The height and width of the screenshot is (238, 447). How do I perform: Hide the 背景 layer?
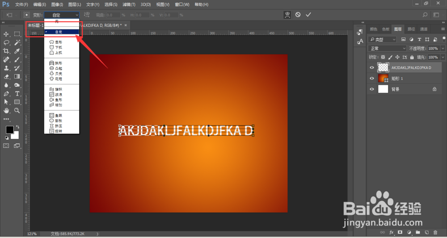pyautogui.click(x=372, y=89)
